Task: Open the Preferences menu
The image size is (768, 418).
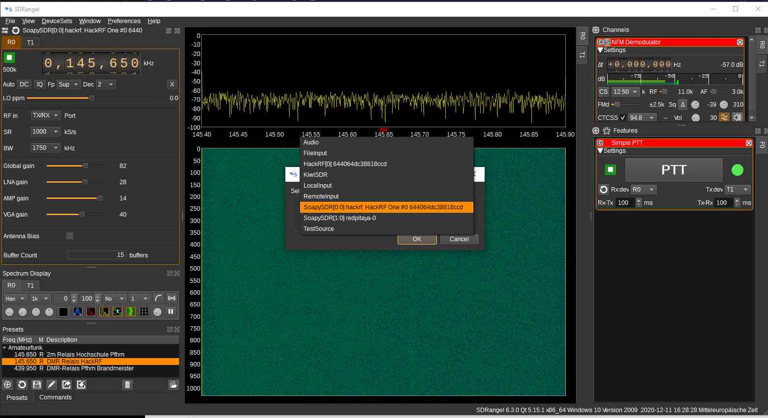Action: 123,21
